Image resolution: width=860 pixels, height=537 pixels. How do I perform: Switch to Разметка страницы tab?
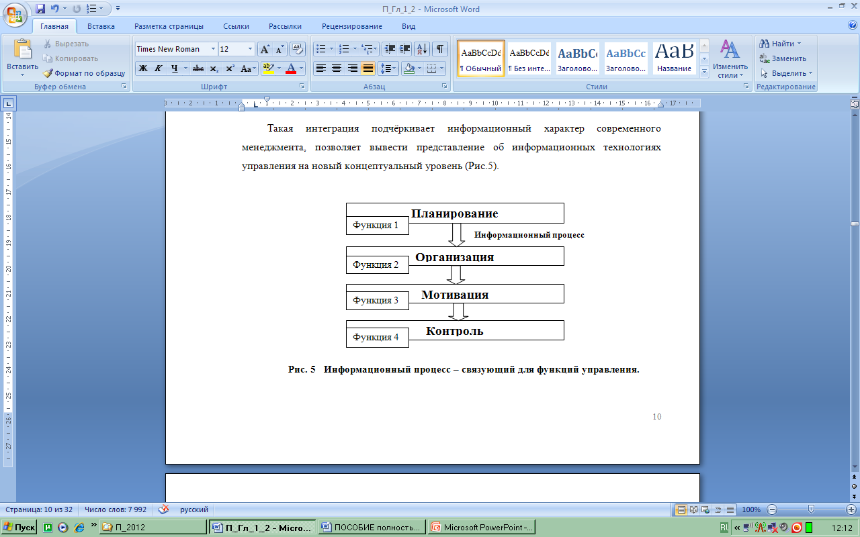169,26
